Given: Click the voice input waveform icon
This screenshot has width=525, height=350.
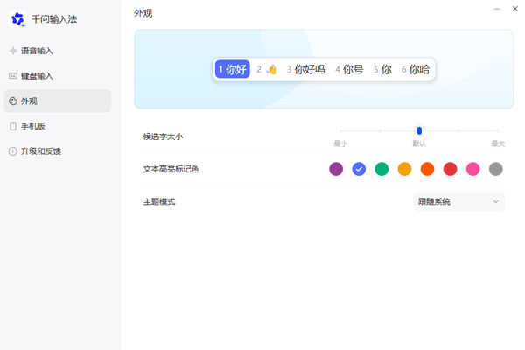Looking at the screenshot, I should click(x=13, y=51).
